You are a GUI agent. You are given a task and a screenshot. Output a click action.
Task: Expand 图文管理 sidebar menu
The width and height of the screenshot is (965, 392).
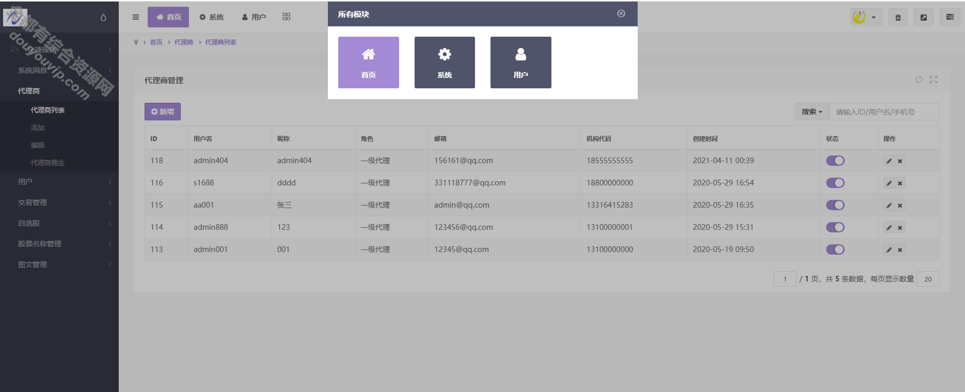click(x=59, y=264)
